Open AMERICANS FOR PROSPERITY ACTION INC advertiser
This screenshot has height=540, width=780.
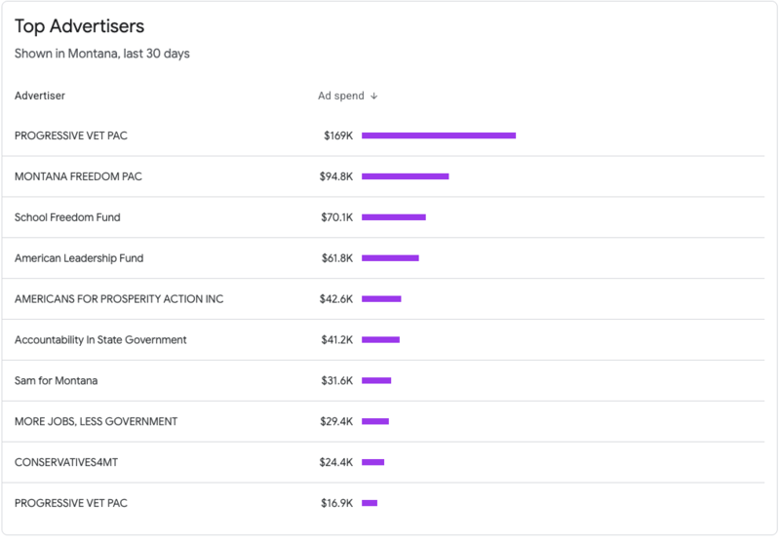pyautogui.click(x=119, y=299)
